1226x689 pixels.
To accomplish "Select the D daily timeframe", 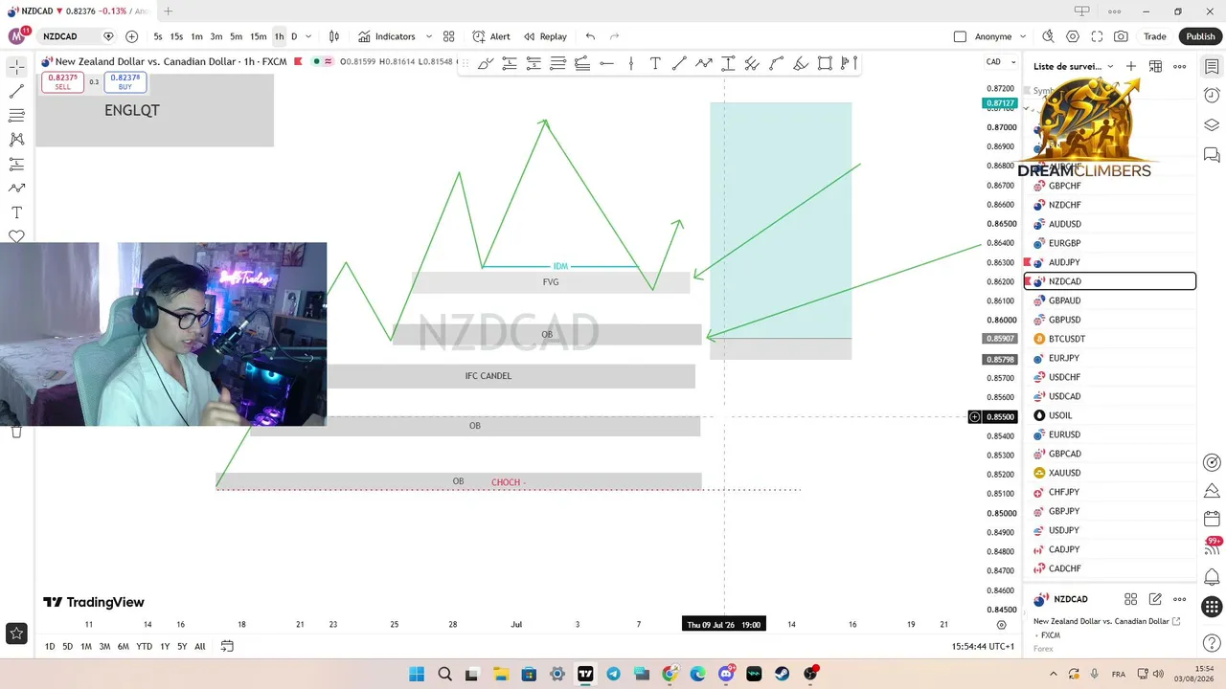I will click(x=294, y=36).
